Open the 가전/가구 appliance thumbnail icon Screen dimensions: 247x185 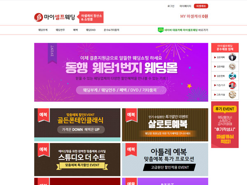click(x=232, y=86)
